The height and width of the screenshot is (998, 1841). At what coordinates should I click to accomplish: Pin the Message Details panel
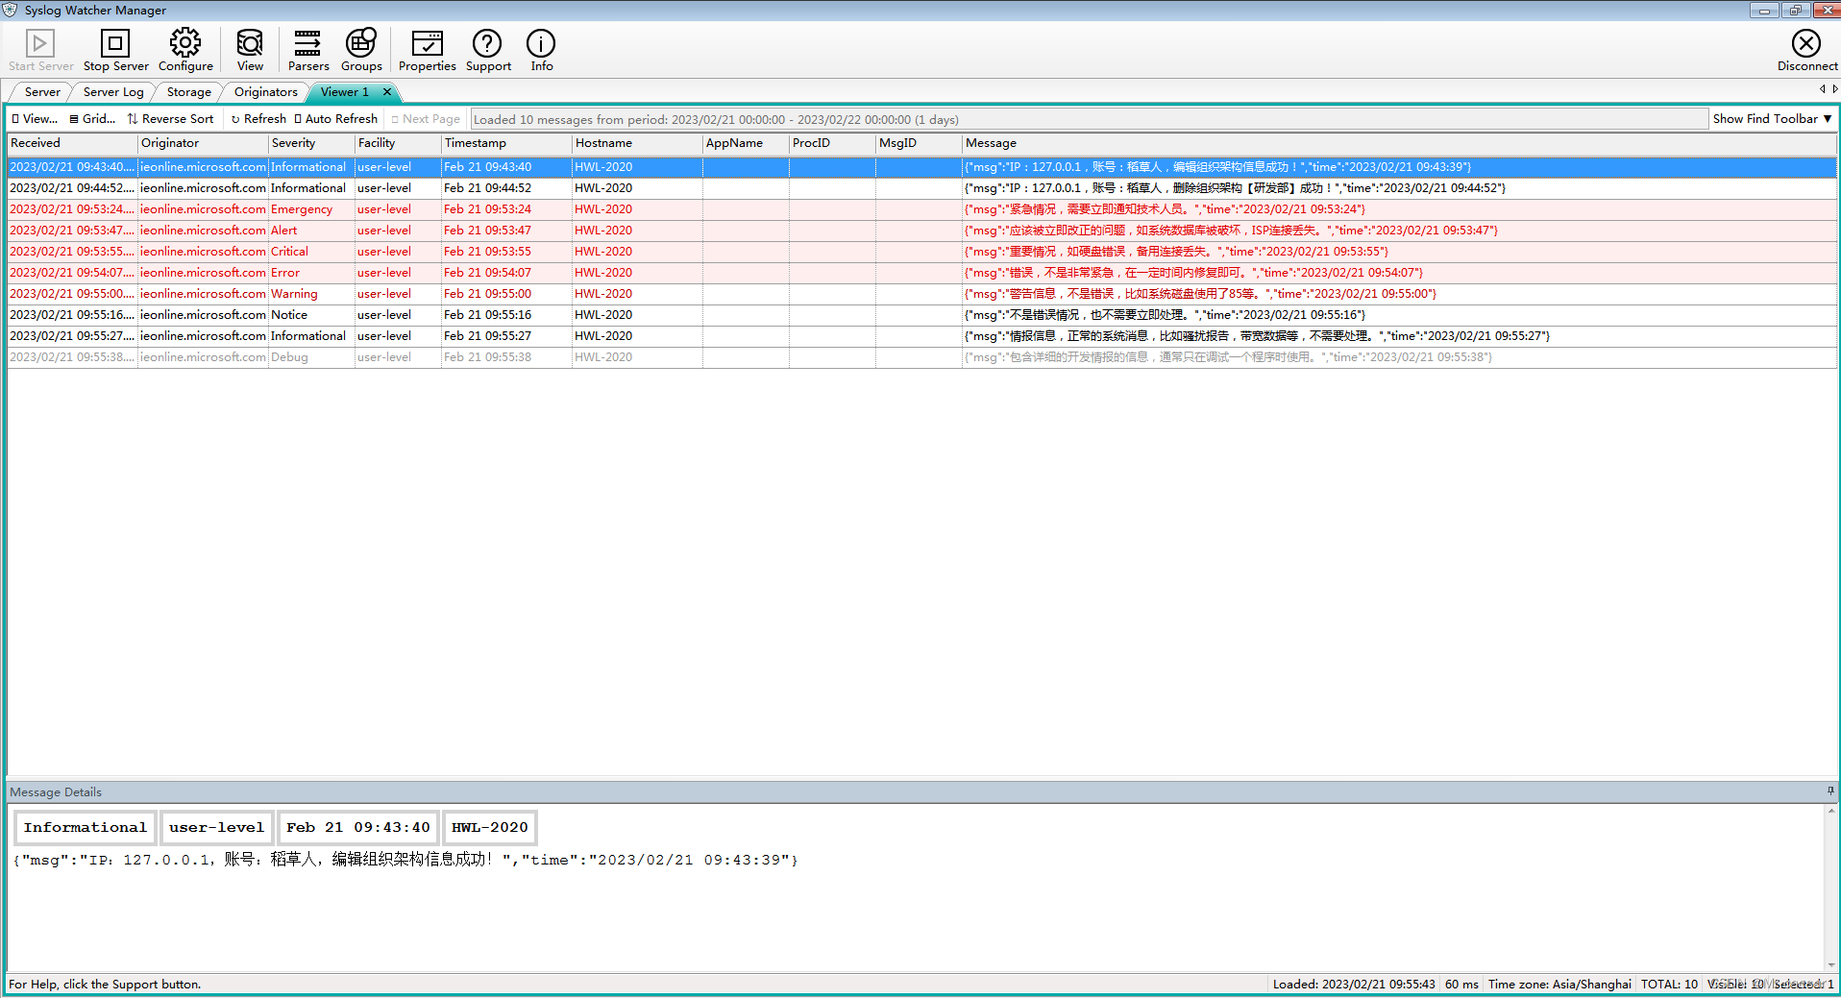click(1829, 791)
